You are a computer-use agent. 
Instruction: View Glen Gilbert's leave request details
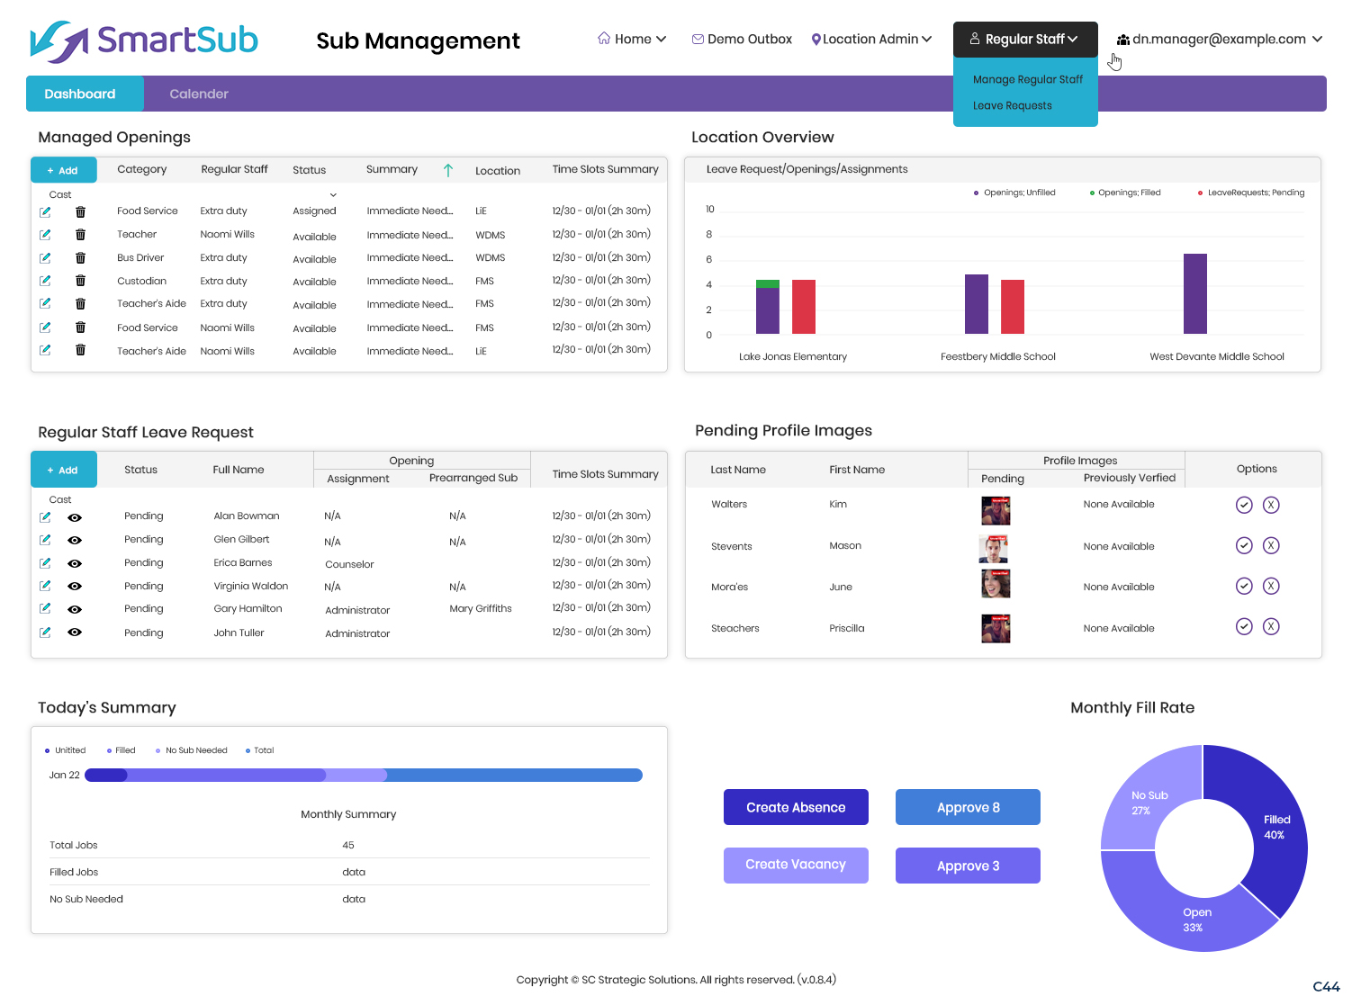point(75,540)
